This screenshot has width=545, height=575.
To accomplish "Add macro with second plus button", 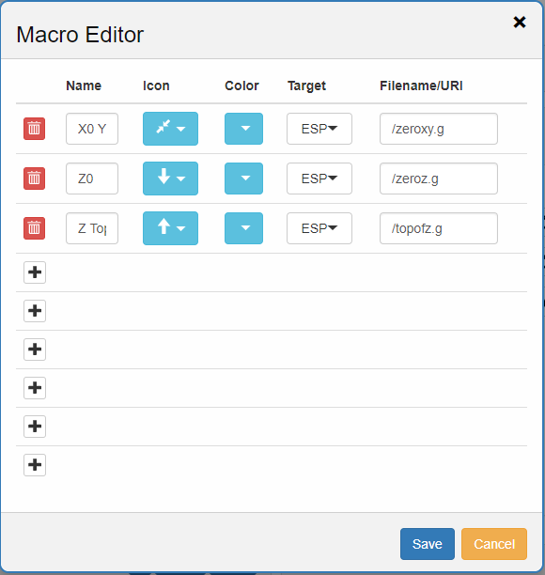I will tap(35, 311).
